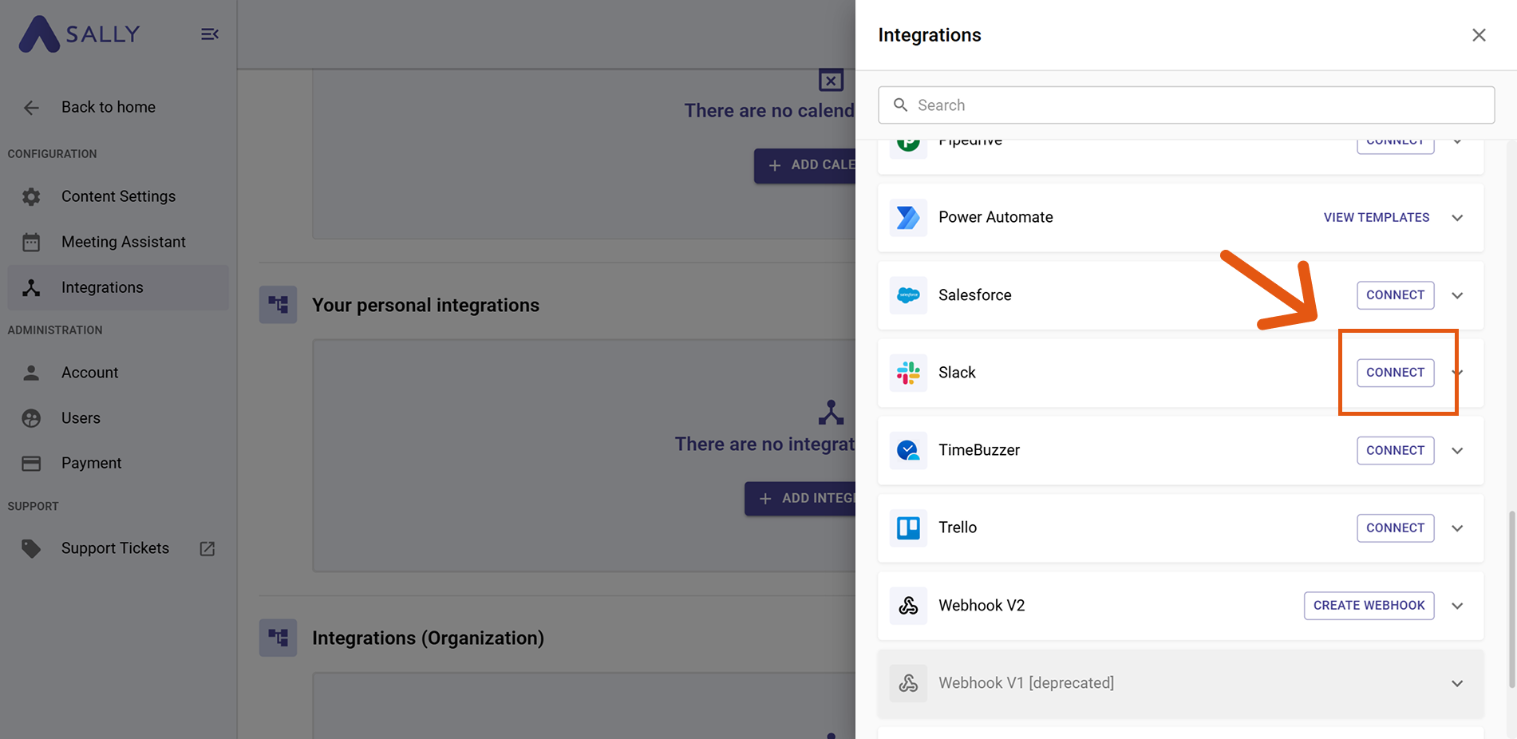Click the Webhook V2 icon
Screen dimensions: 1517x739
point(908,606)
